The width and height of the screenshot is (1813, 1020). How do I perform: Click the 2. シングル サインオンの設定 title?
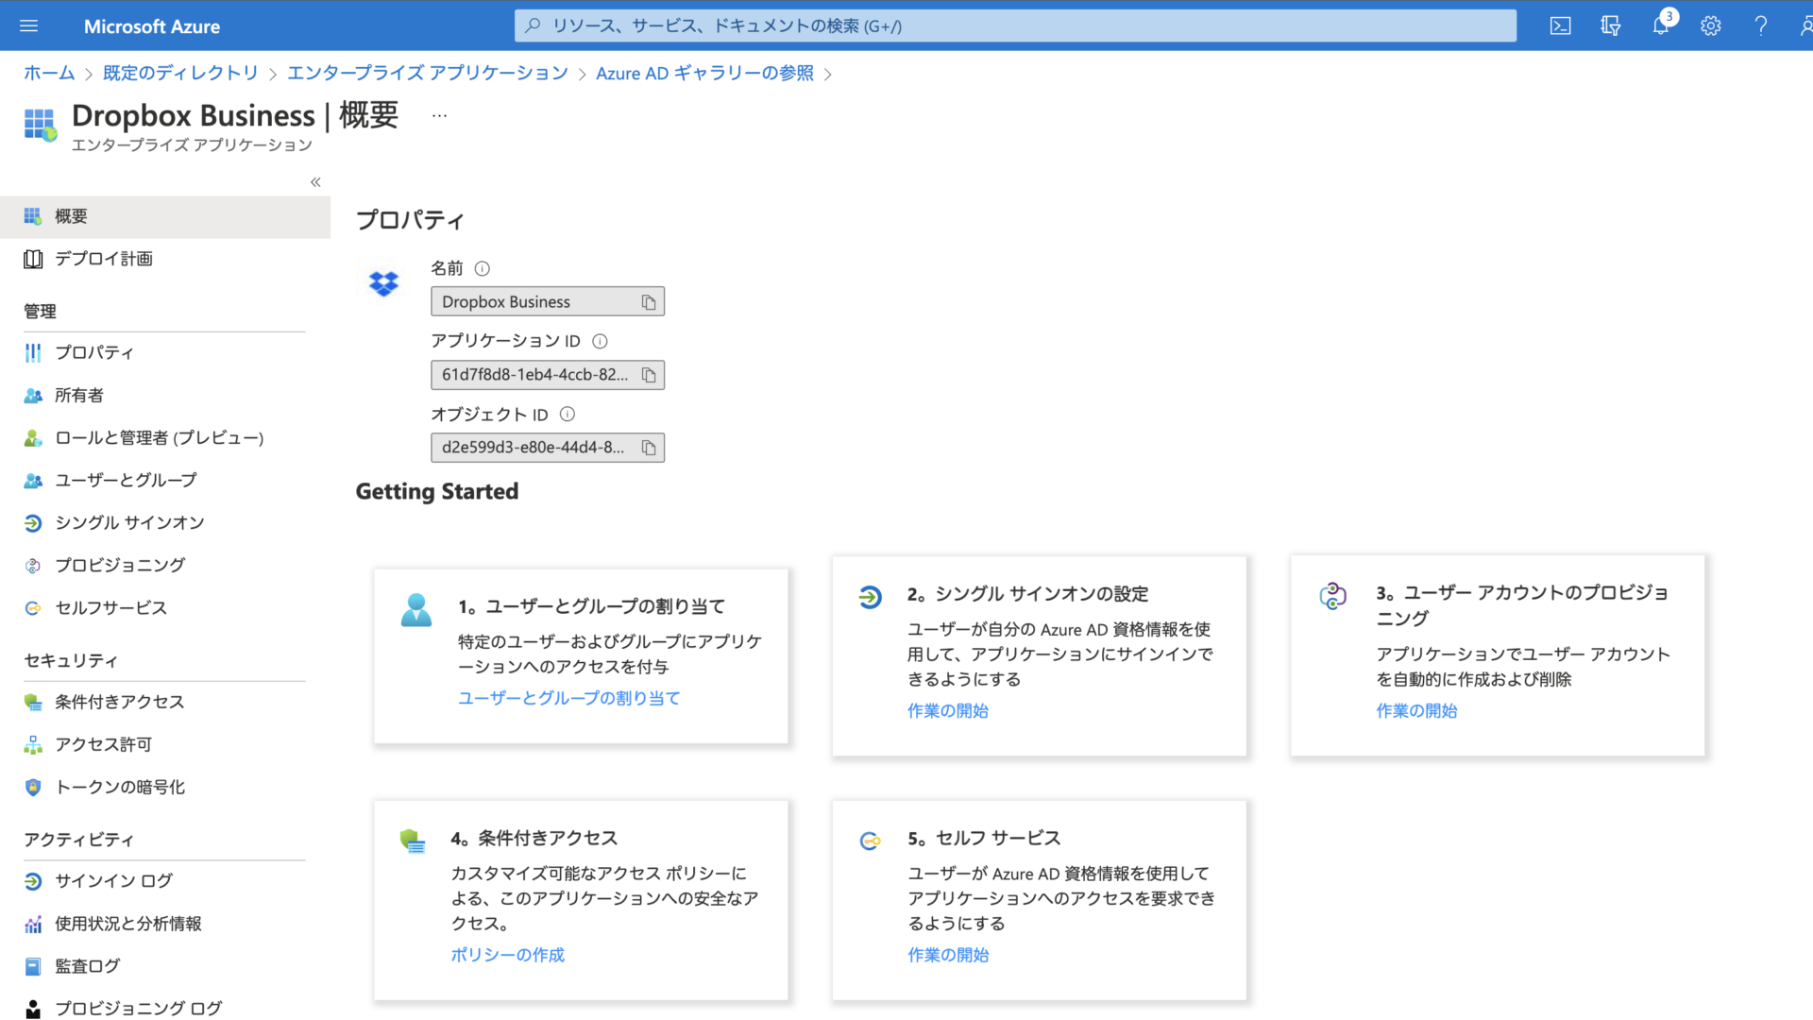point(1028,594)
